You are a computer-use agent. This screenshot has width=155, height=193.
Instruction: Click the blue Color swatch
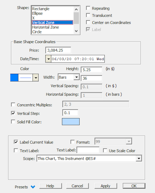coord(15,78)
